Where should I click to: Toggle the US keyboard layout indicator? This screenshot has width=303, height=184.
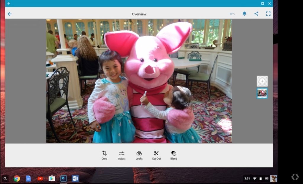coord(266,178)
